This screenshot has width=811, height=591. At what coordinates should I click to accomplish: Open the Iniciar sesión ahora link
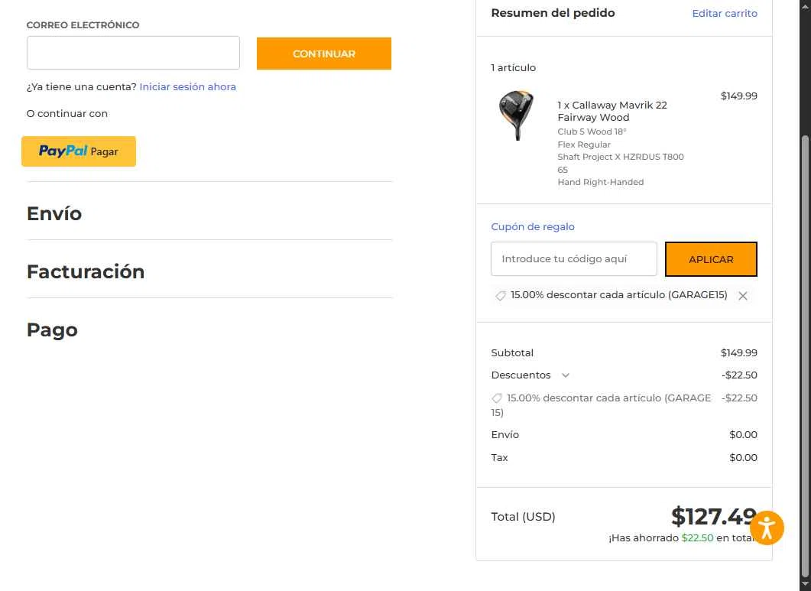click(187, 87)
